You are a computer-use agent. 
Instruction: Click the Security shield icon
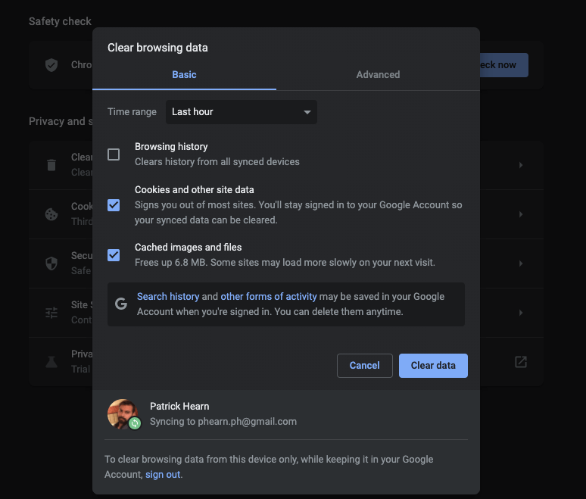pos(51,263)
